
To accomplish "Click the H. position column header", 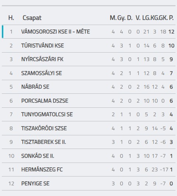I will click(11, 18).
